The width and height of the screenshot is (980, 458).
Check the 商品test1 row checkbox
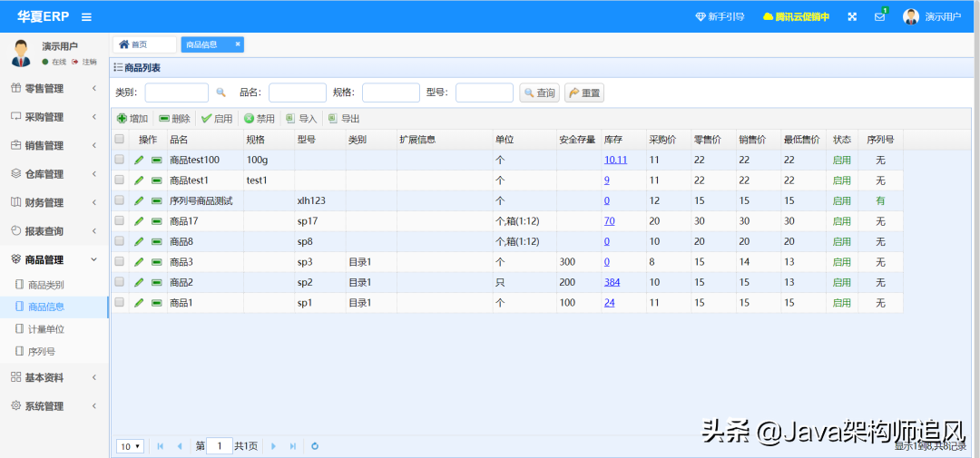point(120,180)
